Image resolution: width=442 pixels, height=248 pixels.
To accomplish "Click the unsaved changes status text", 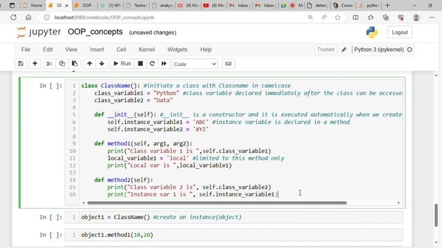I will point(153,32).
